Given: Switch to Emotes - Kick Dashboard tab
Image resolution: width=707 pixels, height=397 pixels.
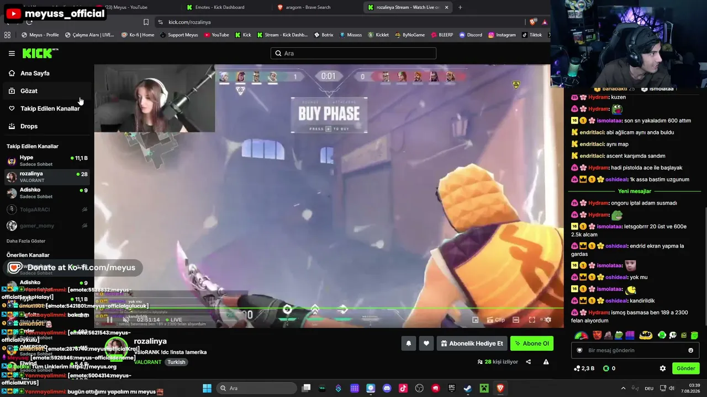Looking at the screenshot, I should coord(220,7).
